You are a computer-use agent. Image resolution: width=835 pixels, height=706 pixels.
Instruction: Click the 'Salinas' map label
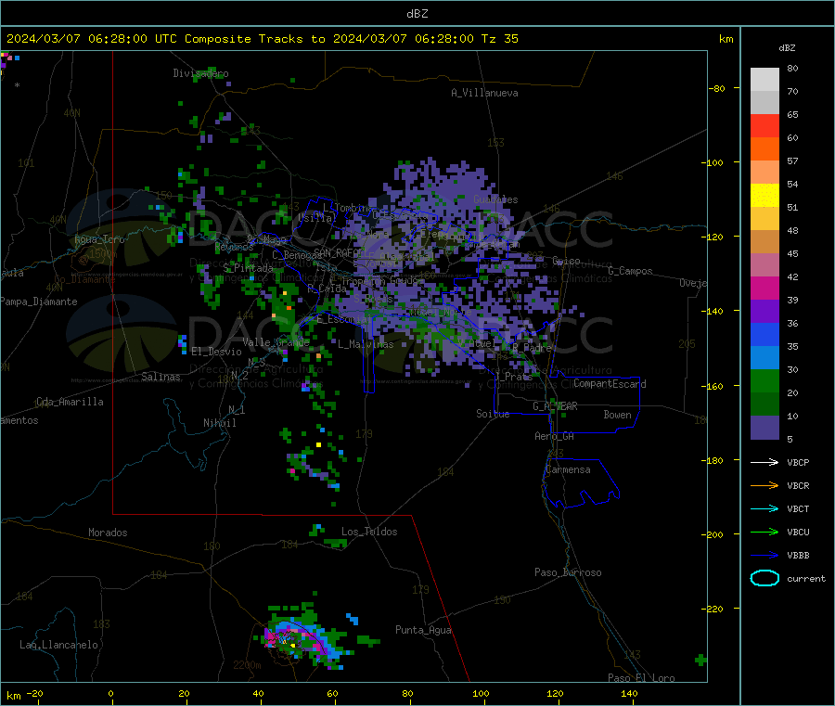(x=161, y=377)
